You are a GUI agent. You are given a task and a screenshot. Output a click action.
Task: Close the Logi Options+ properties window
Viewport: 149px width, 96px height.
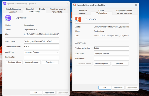coord(67,4)
